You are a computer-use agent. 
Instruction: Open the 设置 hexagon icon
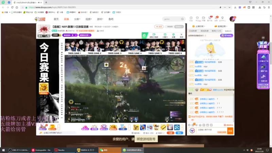(173, 36)
